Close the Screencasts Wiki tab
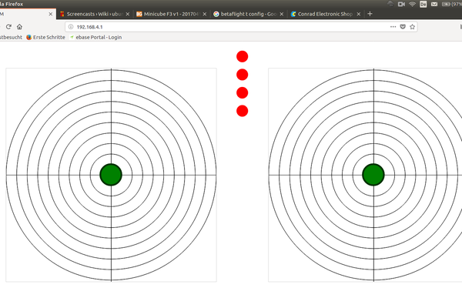462x308 pixels. click(128, 14)
